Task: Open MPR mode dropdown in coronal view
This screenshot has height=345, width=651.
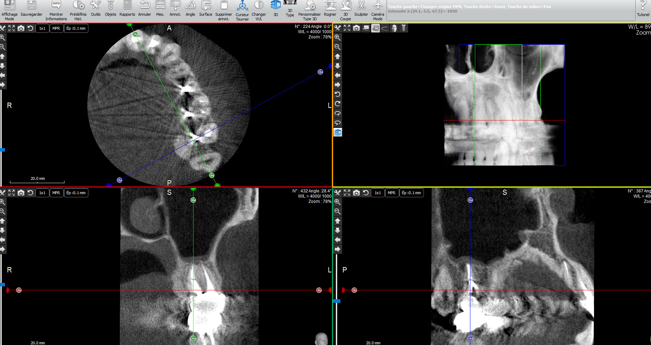Action: pos(56,193)
